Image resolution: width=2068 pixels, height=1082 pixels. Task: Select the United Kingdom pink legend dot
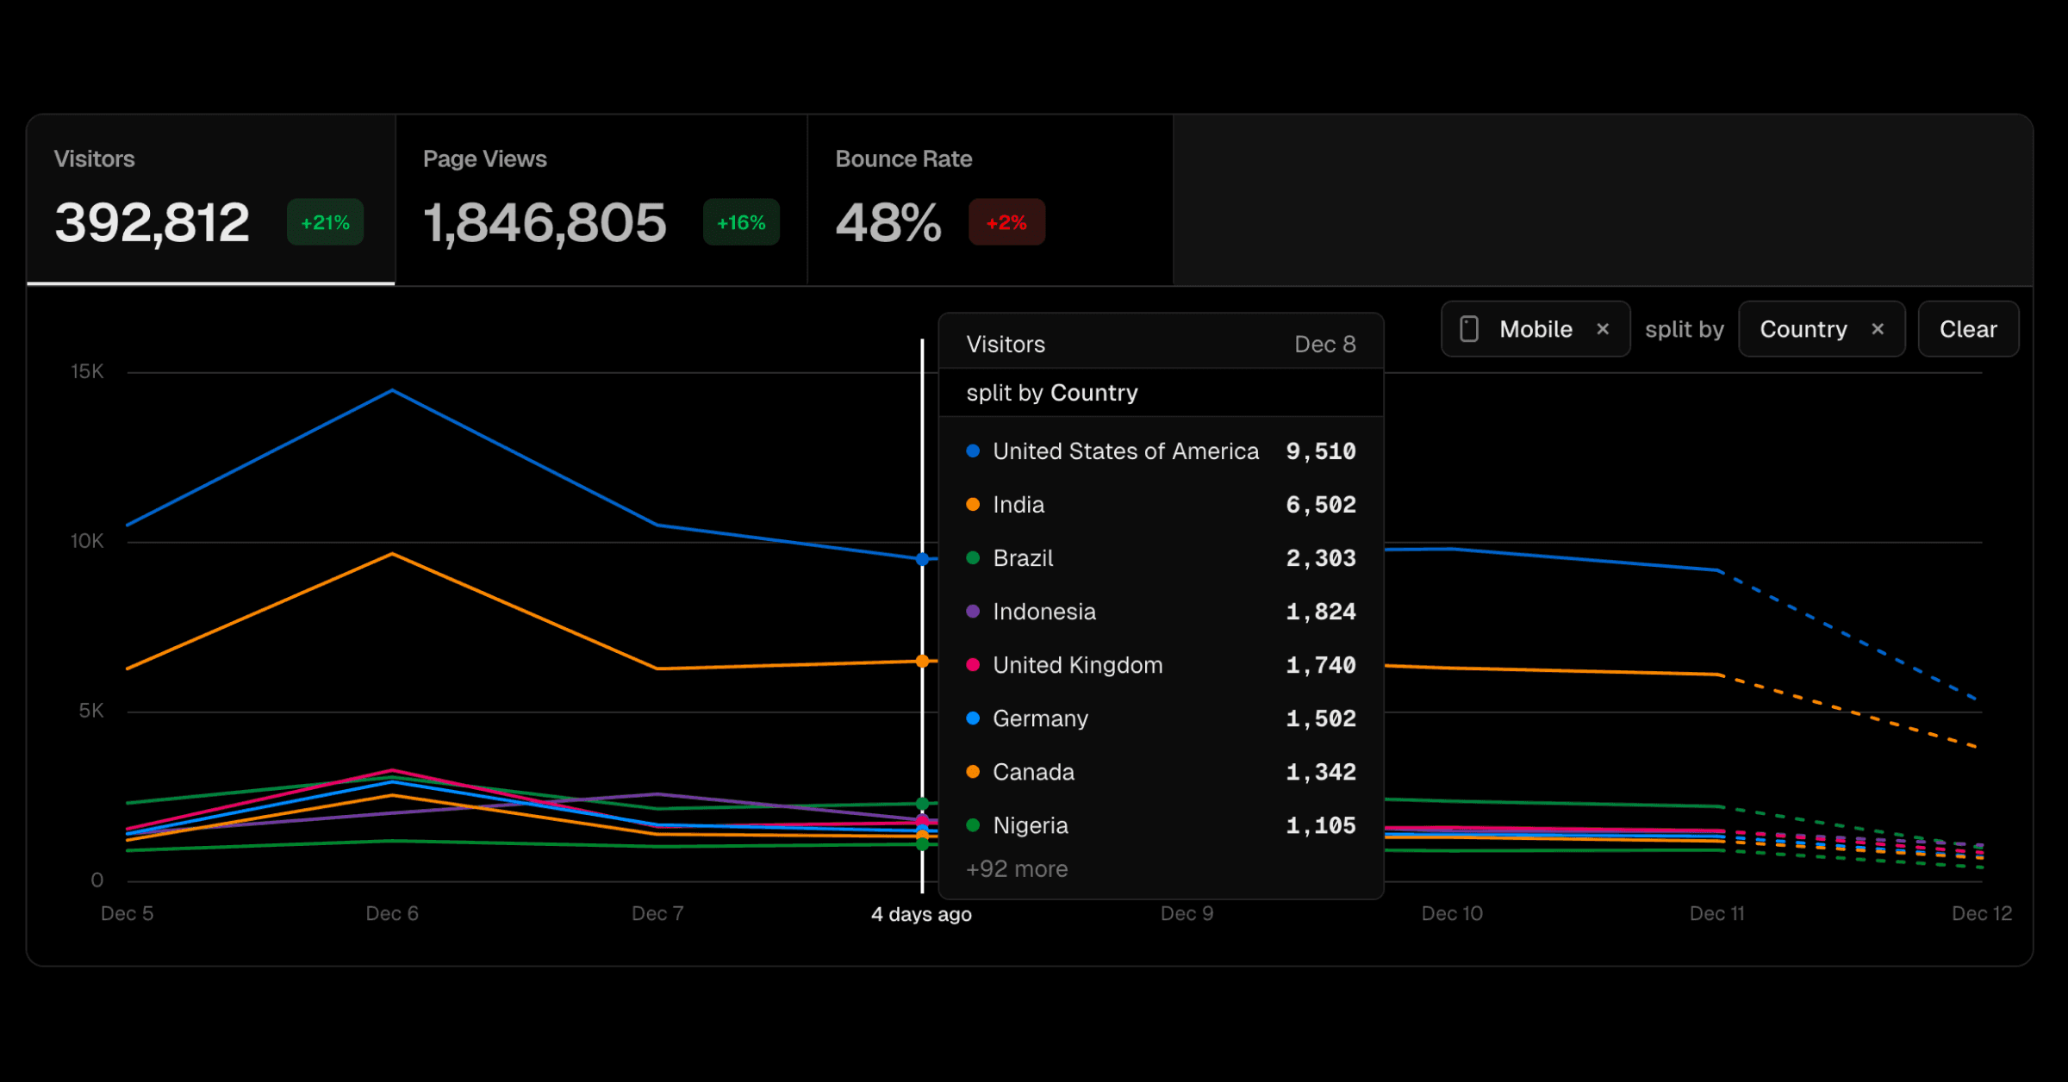tap(973, 664)
